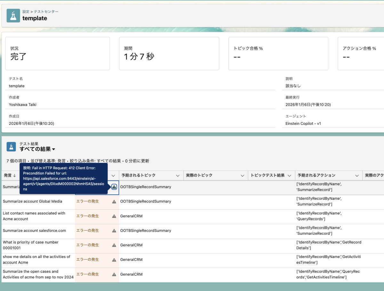Image resolution: width=384 pixels, height=291 pixels.
Task: Click GeneralCRM in the List contact names row
Action: 132,216
